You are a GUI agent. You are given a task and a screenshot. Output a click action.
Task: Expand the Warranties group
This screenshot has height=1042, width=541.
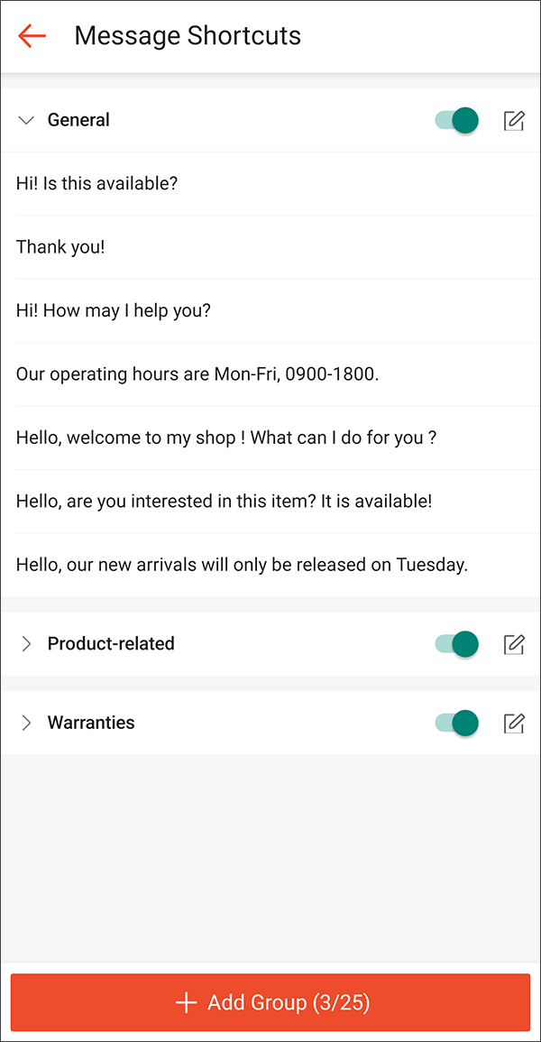(x=26, y=723)
